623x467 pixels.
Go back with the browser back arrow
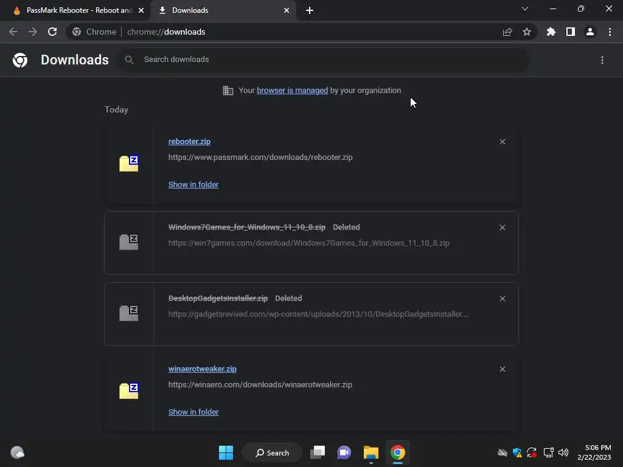13,32
